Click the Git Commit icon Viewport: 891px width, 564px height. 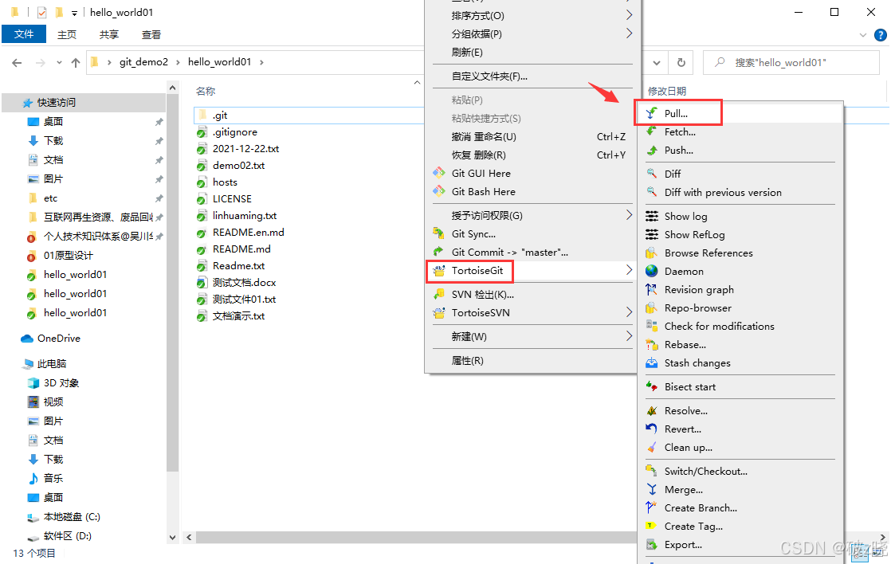tap(438, 252)
